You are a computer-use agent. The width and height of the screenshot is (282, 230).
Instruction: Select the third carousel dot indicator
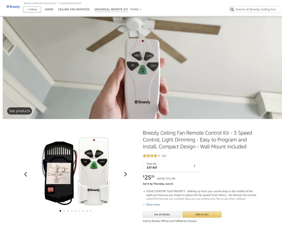tap(68, 211)
